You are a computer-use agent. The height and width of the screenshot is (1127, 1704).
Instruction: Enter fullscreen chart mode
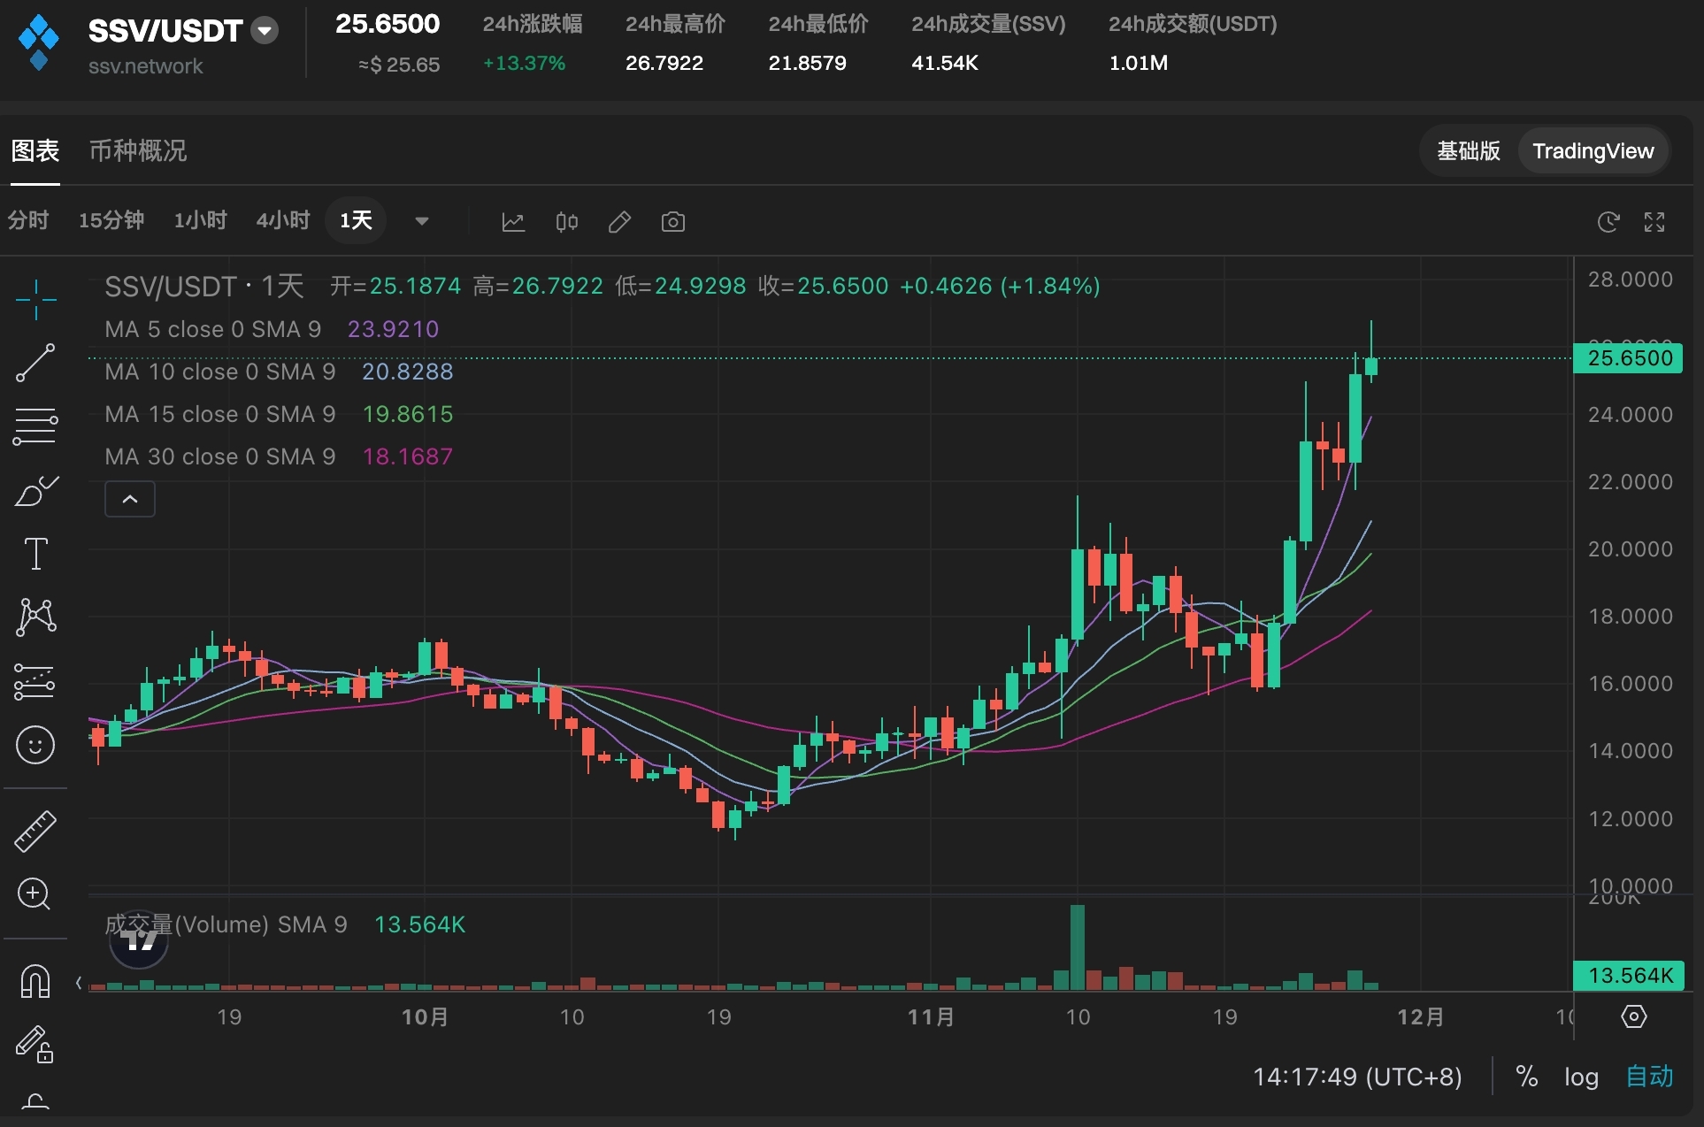coord(1654,222)
